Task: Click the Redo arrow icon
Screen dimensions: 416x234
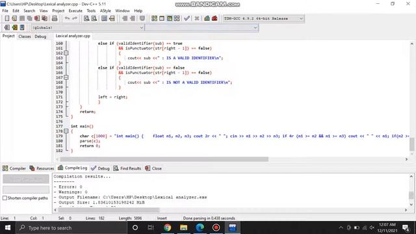Action: [x=75, y=18]
